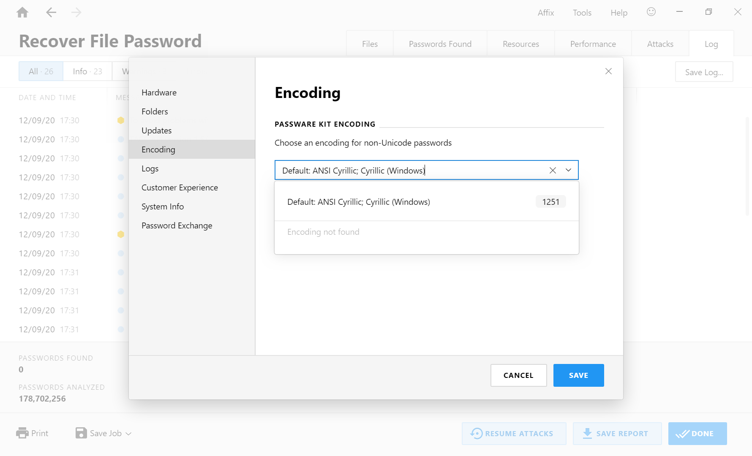Clear the encoding field with the X icon
The height and width of the screenshot is (456, 752).
553,170
